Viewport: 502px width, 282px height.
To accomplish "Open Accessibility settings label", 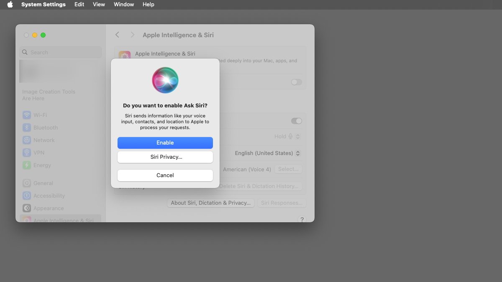I will pyautogui.click(x=49, y=196).
